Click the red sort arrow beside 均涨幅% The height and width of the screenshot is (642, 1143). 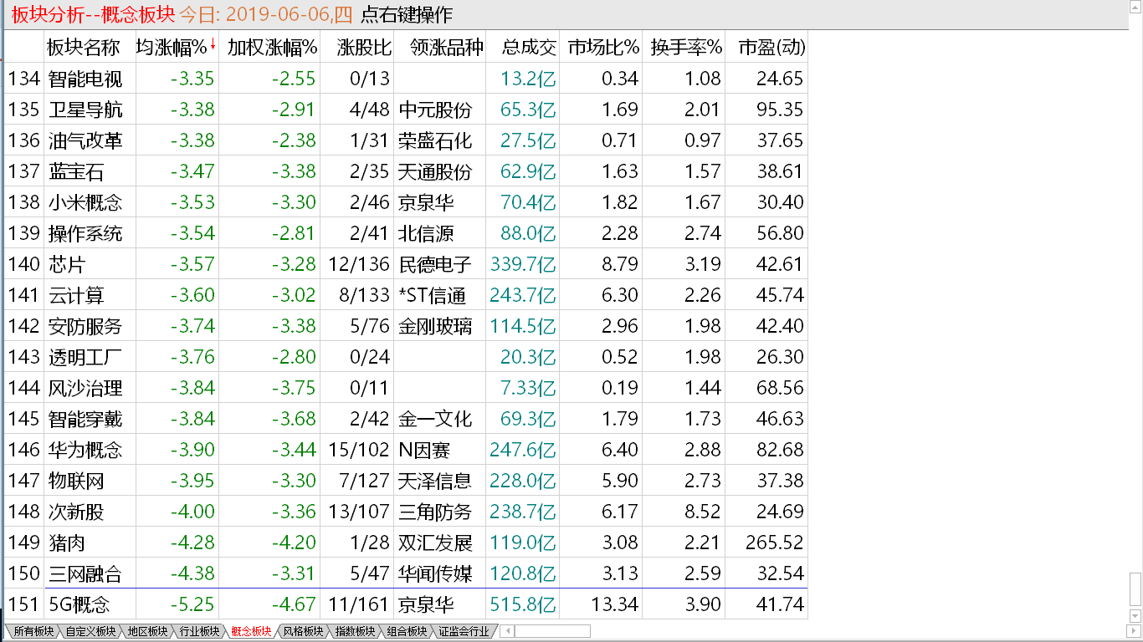213,45
